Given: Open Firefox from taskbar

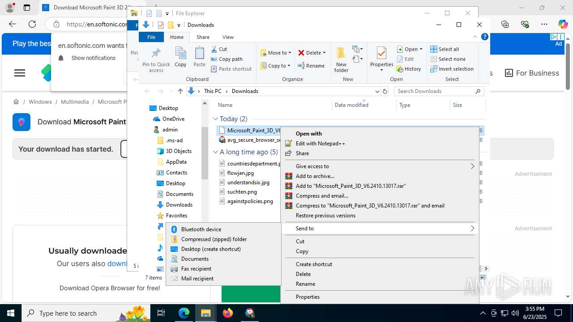Looking at the screenshot, I should tap(228, 313).
